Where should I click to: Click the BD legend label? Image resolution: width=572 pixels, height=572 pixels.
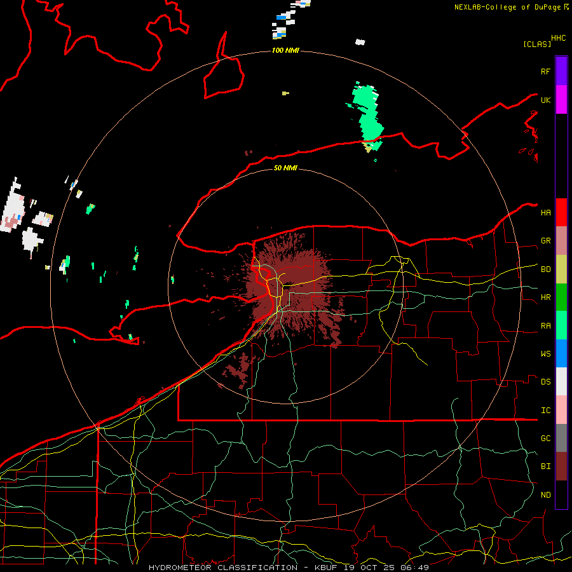click(545, 269)
